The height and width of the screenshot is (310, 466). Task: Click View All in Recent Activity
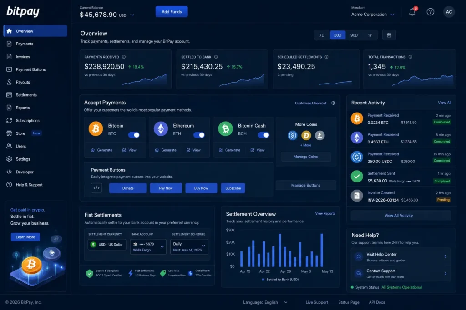tap(444, 103)
